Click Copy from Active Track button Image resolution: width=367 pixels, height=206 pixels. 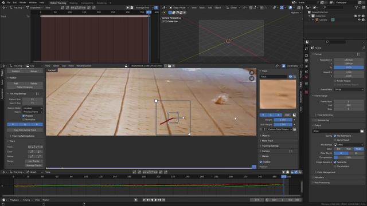click(25, 130)
